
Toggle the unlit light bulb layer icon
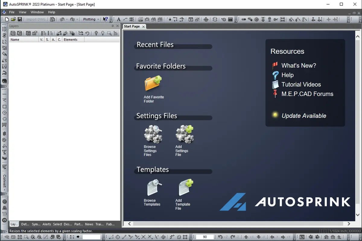103,33
